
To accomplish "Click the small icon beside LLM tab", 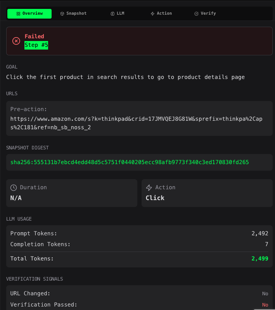I will coord(112,14).
